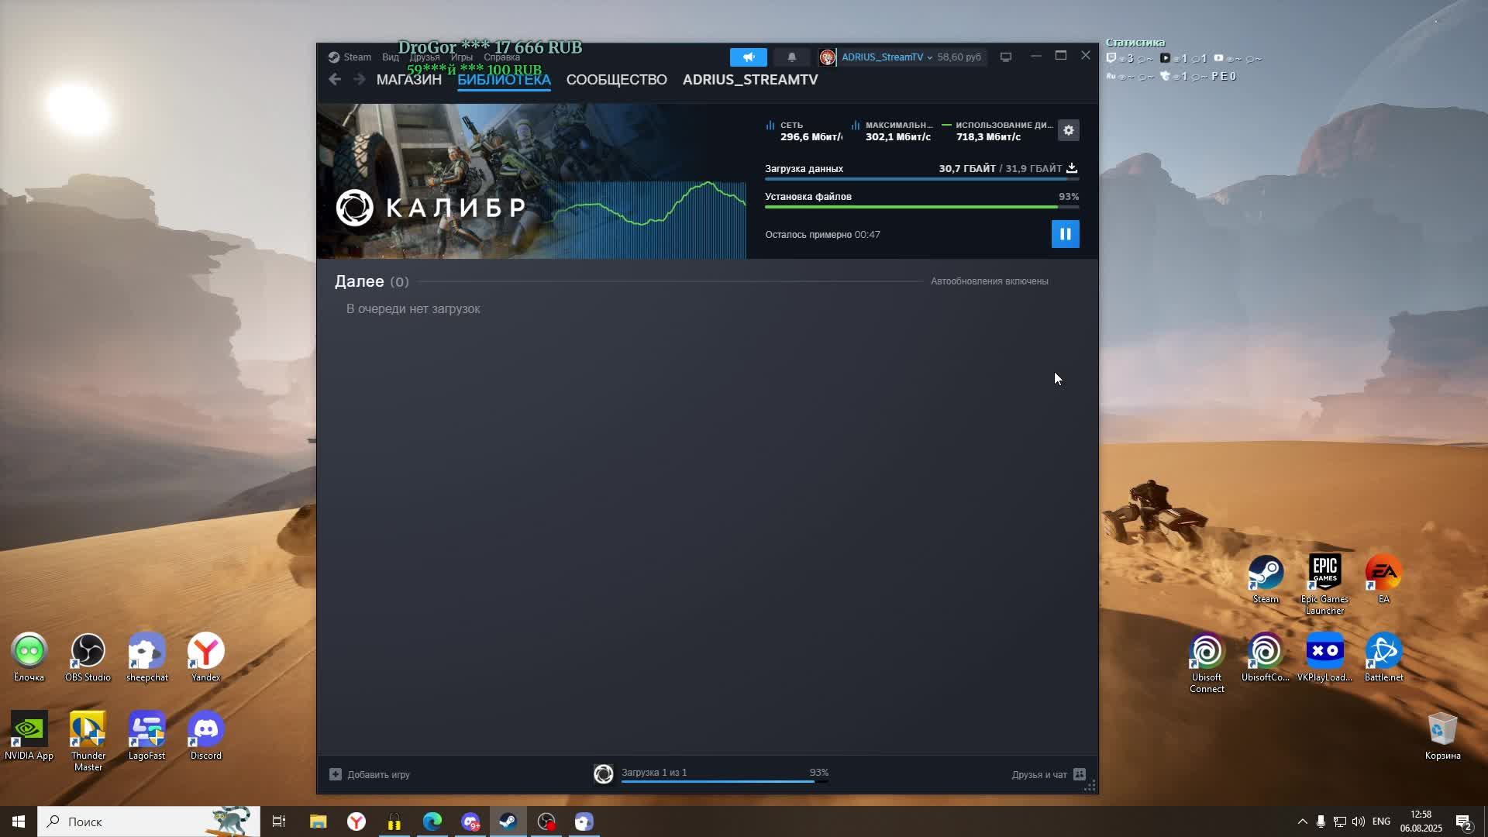Image resolution: width=1488 pixels, height=837 pixels.
Task: Switch to the МАГАЗИН tab
Action: (408, 80)
